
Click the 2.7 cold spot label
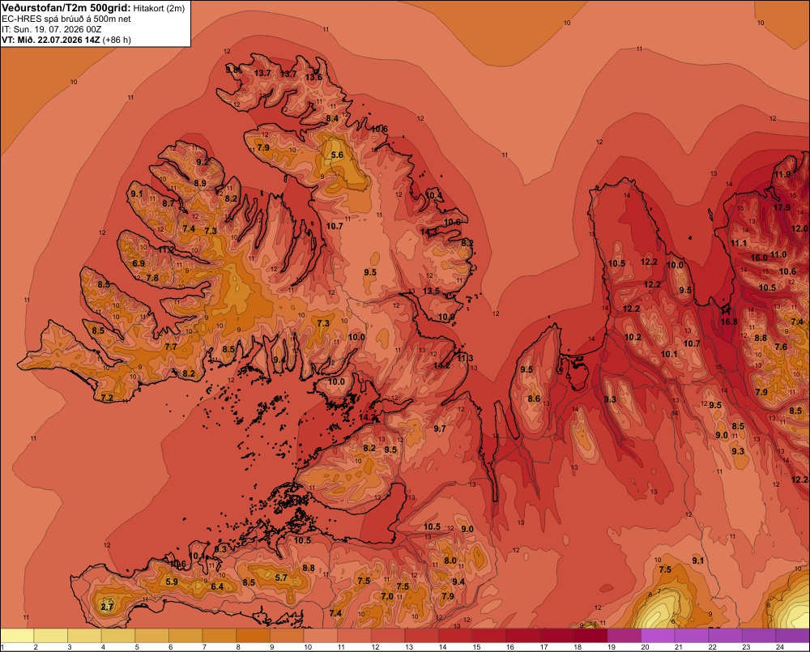pyautogui.click(x=107, y=607)
